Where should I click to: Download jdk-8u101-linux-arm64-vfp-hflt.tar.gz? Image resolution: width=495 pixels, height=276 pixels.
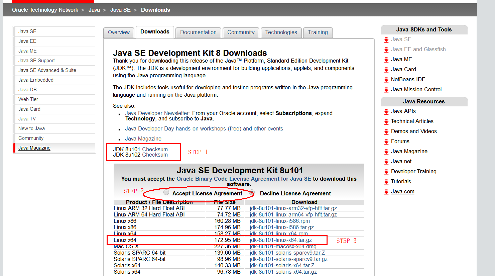pos(293,215)
